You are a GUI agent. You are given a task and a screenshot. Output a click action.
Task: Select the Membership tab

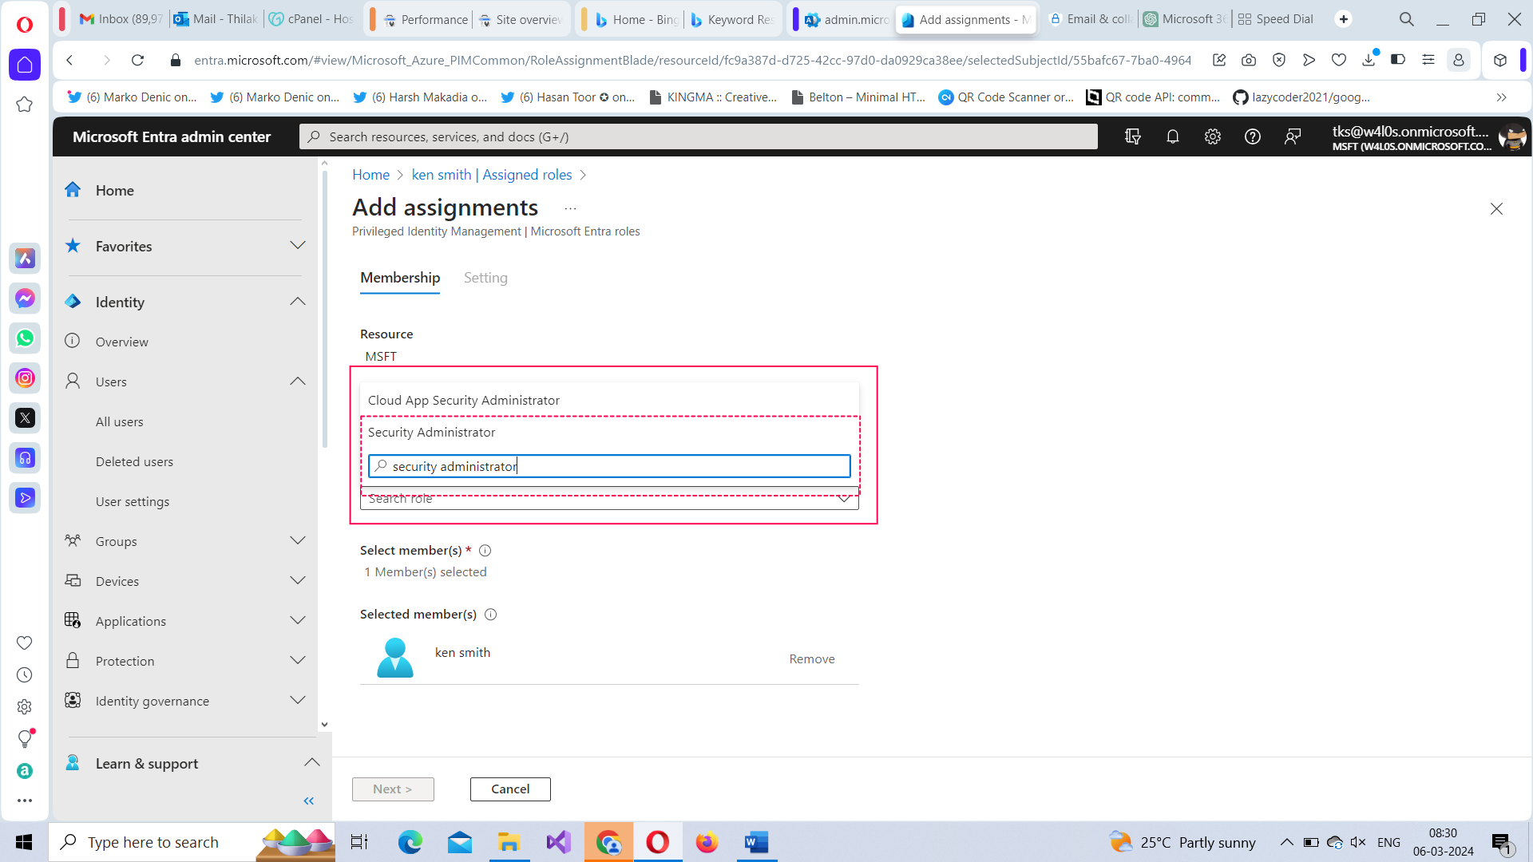[x=400, y=278]
